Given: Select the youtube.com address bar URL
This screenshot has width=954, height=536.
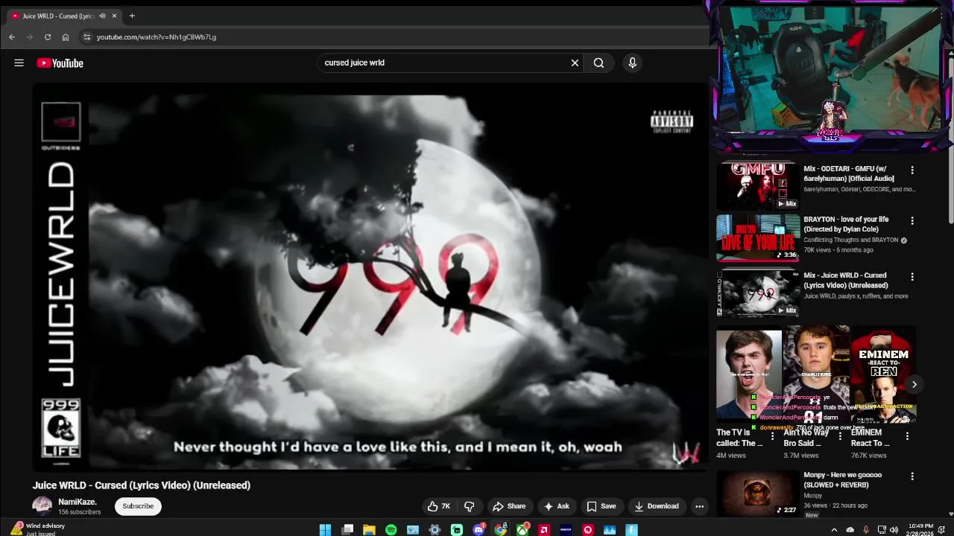Looking at the screenshot, I should [x=157, y=36].
